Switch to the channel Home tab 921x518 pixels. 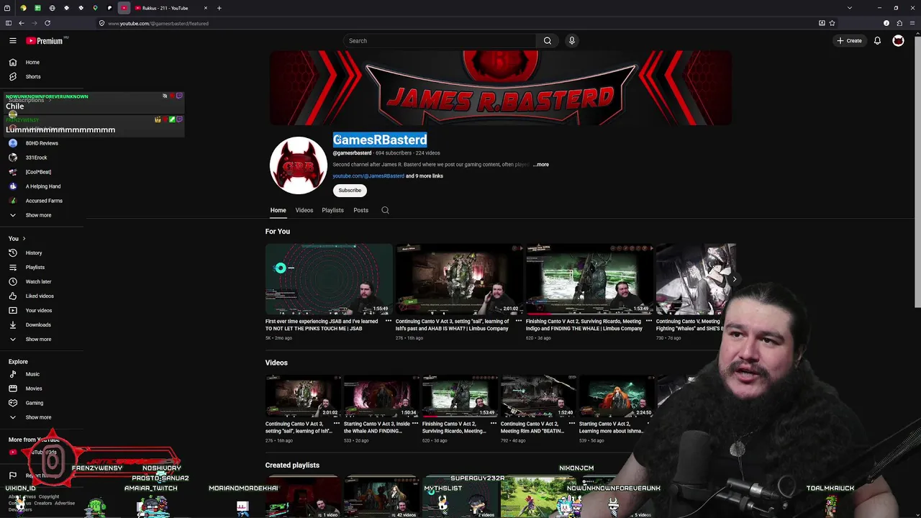(278, 210)
